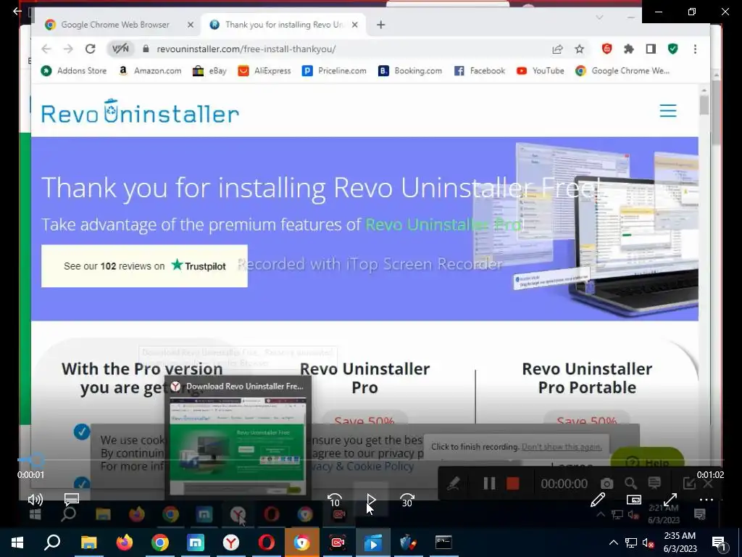Screen dimensions: 742x557
Task: Go back using the video player's top-left arrow
Action: pyautogui.click(x=17, y=11)
